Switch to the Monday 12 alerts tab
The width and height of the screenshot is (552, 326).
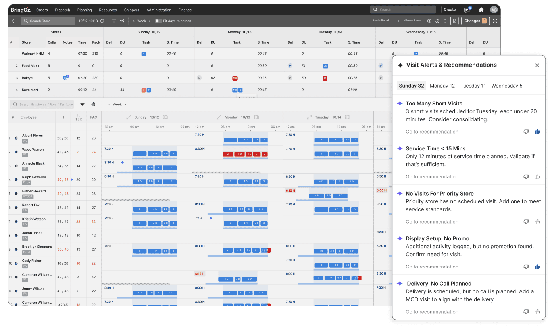click(x=442, y=86)
